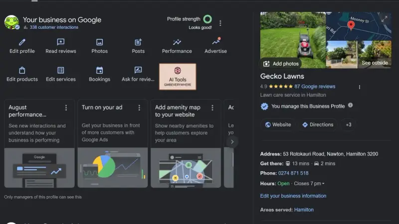This screenshot has width=399, height=224.
Task: Open the Gecko Lawns more options menu
Action: point(359,87)
